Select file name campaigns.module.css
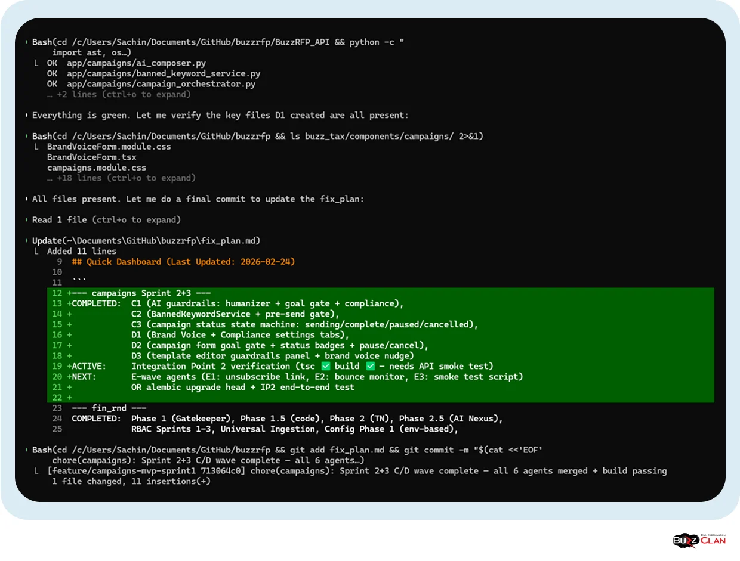The image size is (740, 561). 97,168
